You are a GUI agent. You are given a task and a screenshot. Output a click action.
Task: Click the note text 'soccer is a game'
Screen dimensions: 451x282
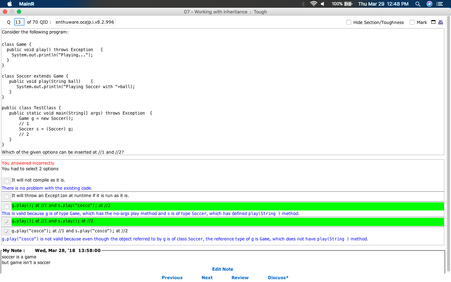[19, 257]
